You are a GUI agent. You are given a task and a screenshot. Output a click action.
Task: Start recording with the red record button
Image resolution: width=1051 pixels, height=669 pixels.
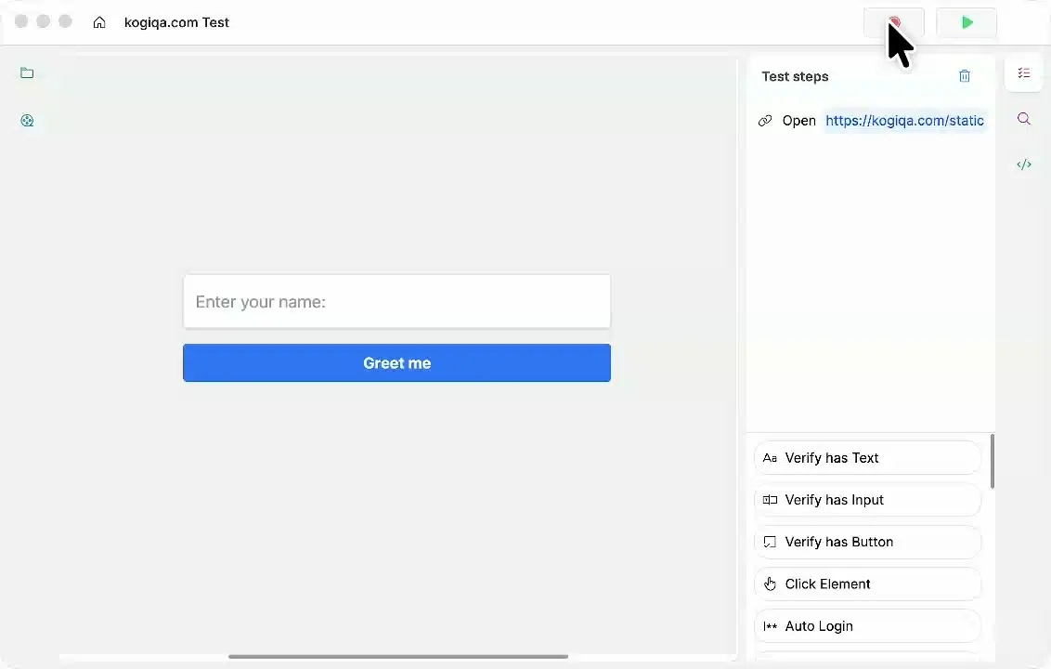pos(893,22)
